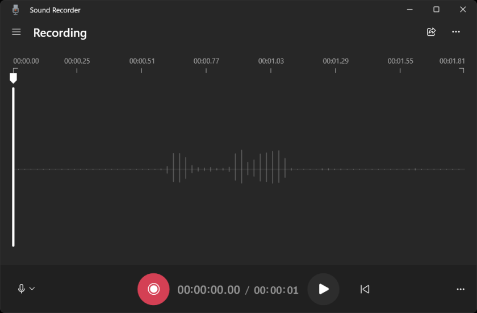Maximize the Sound Recorder window
This screenshot has width=477, height=313.
click(436, 10)
